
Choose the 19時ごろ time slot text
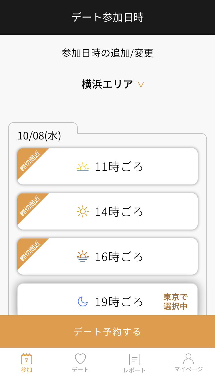coord(119,302)
